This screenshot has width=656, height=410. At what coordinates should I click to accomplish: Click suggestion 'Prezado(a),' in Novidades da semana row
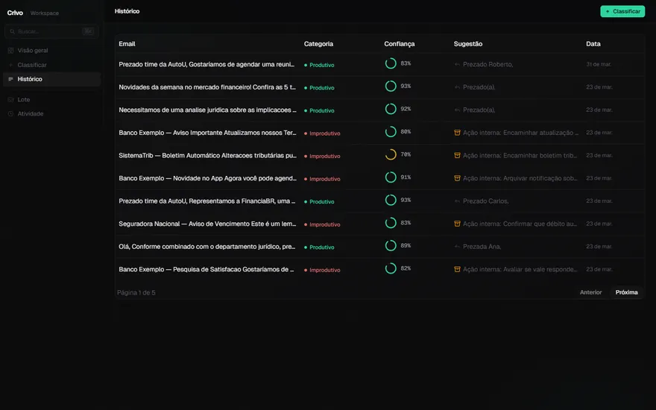click(x=479, y=87)
